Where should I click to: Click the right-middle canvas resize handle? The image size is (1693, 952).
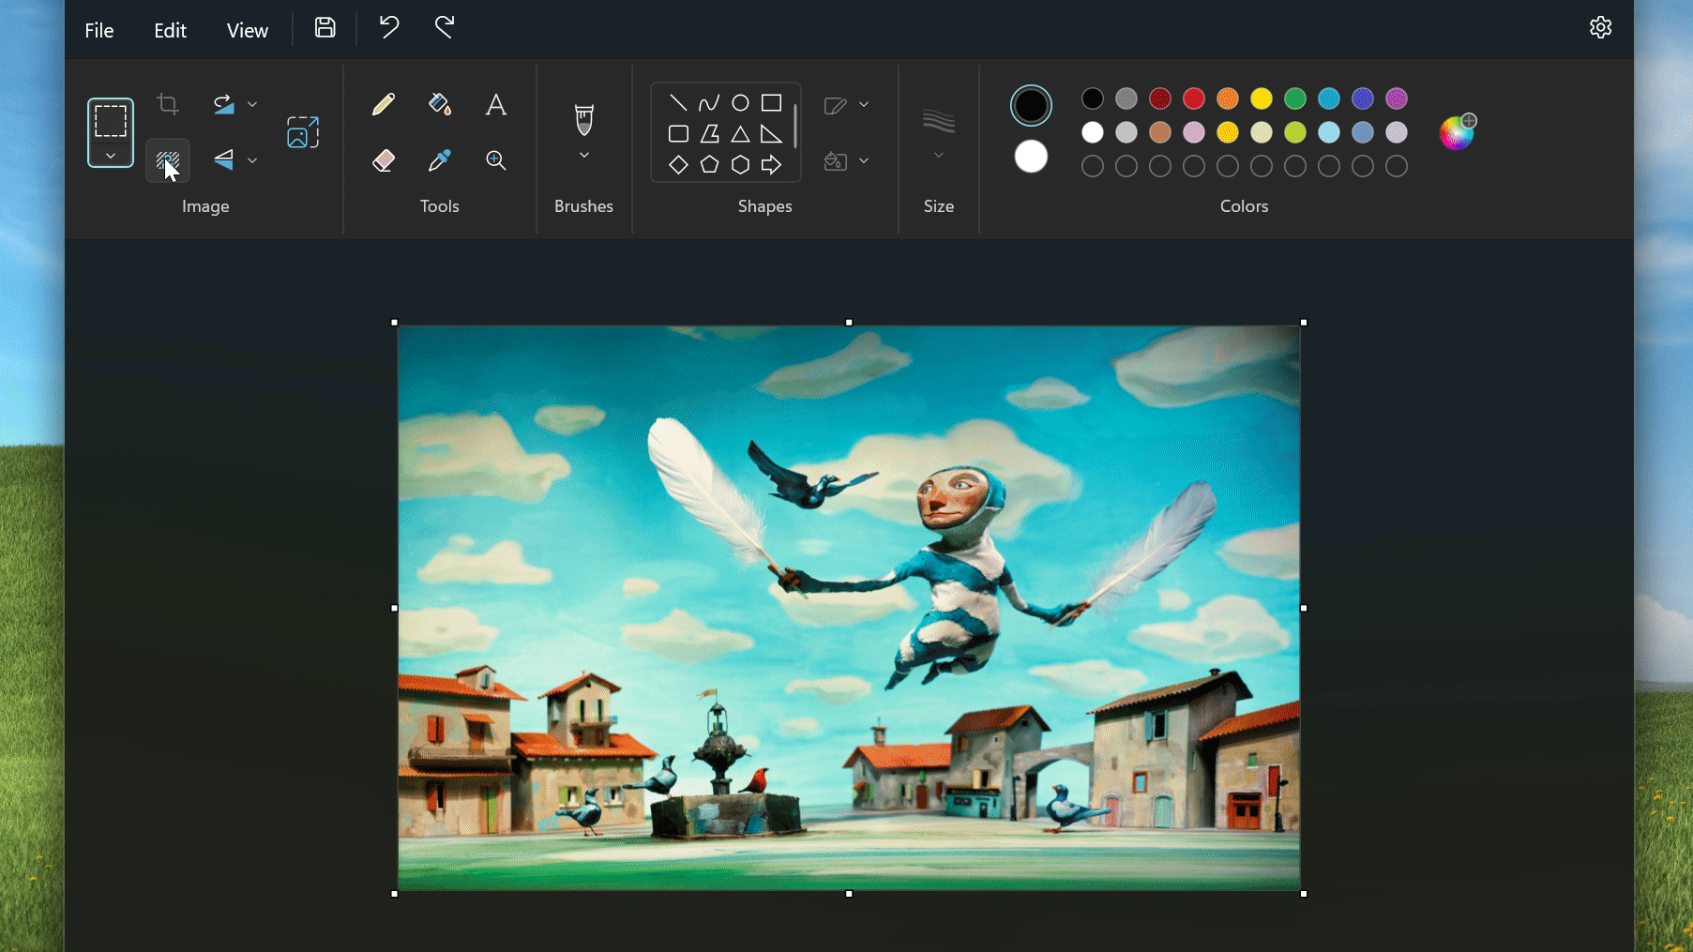click(x=1304, y=608)
